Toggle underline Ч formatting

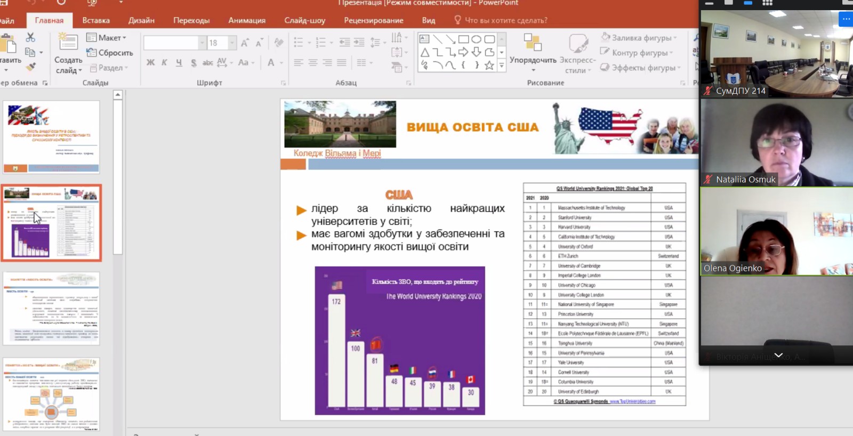click(179, 63)
